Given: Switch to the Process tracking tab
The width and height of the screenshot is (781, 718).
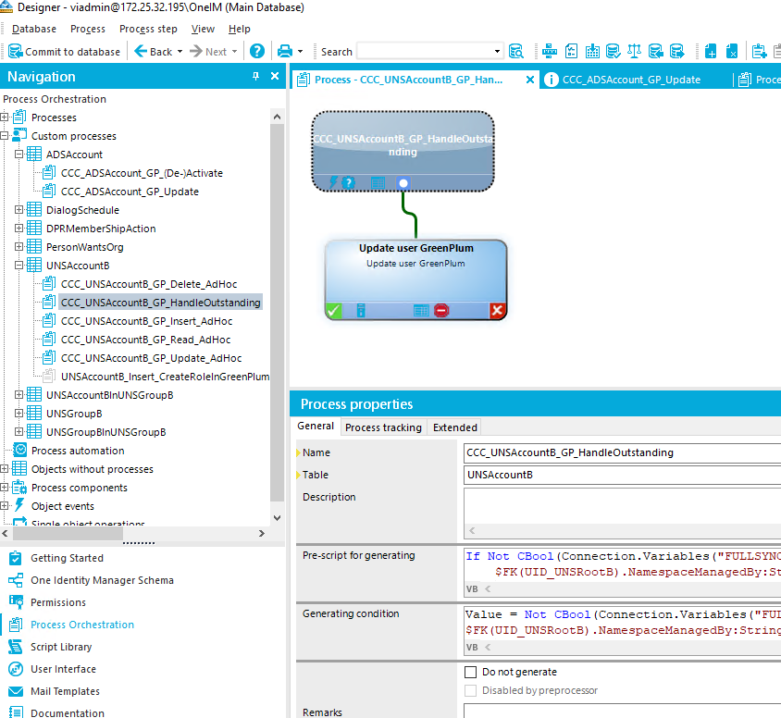Looking at the screenshot, I should [382, 427].
